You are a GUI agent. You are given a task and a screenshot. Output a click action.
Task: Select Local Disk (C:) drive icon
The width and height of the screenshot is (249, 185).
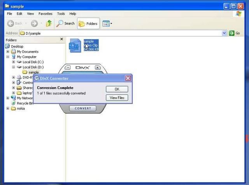[x=19, y=62]
